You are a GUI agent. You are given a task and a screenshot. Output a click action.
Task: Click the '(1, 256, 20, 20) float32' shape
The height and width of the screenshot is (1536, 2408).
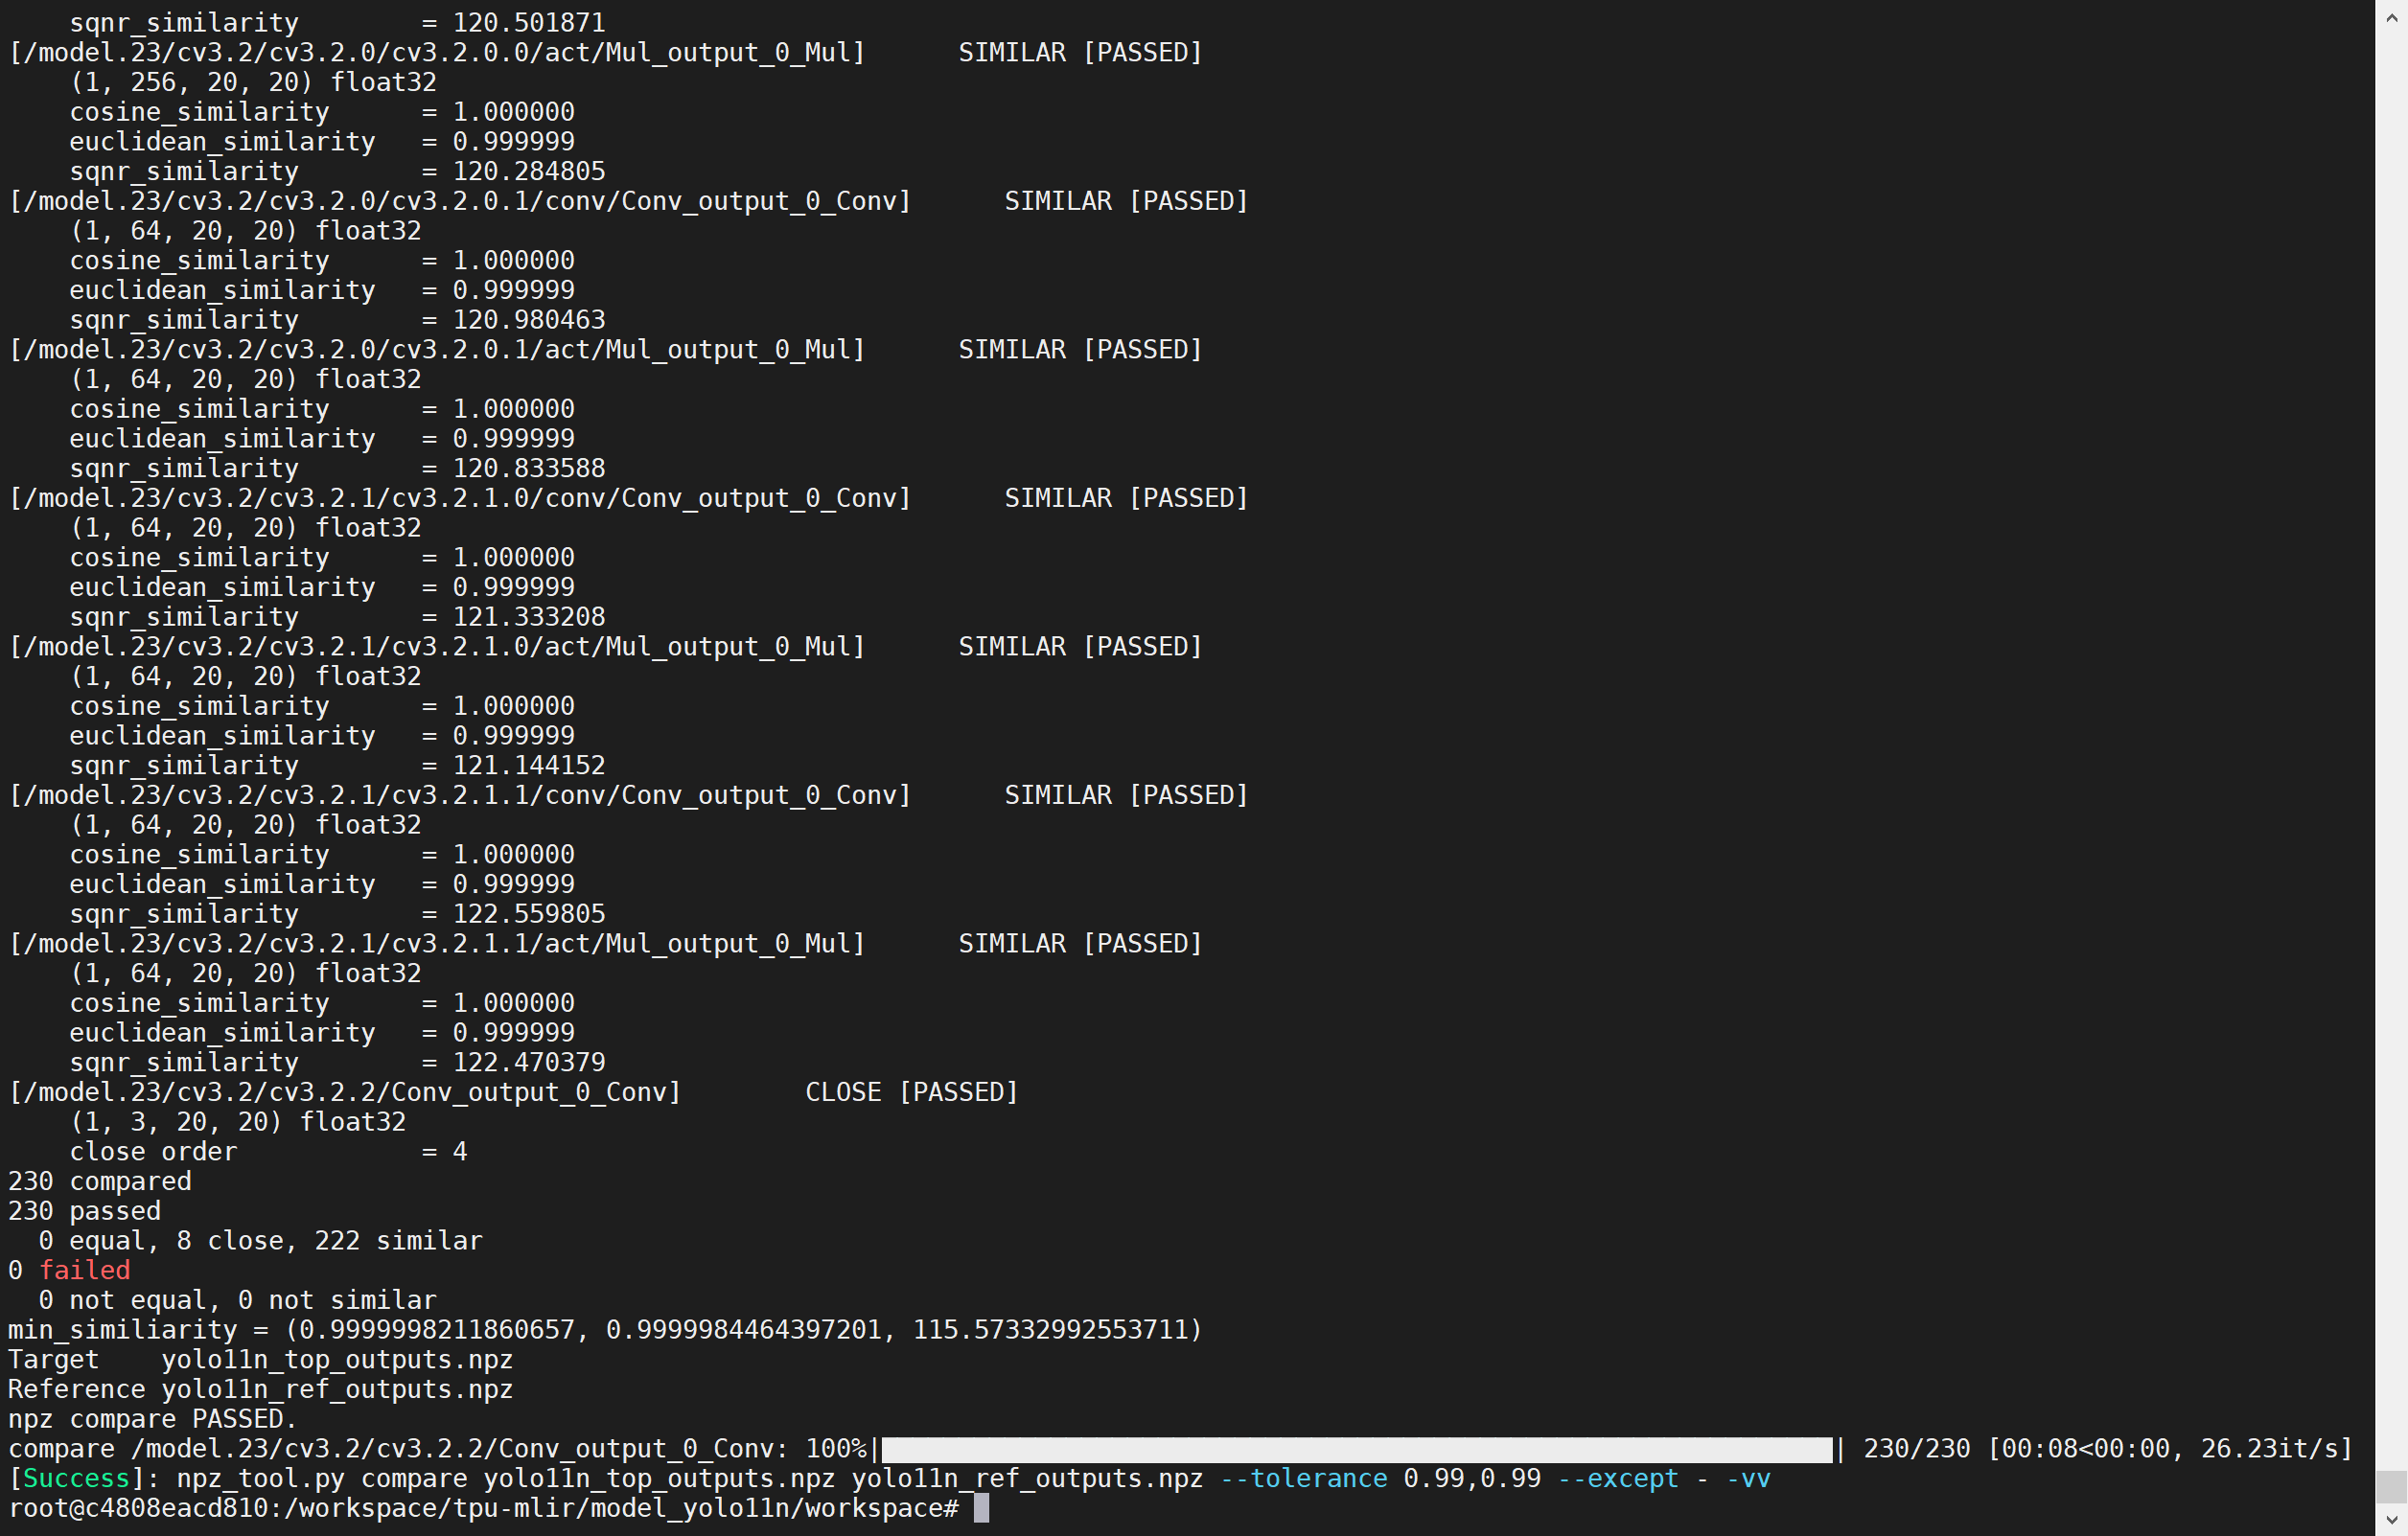point(253,82)
